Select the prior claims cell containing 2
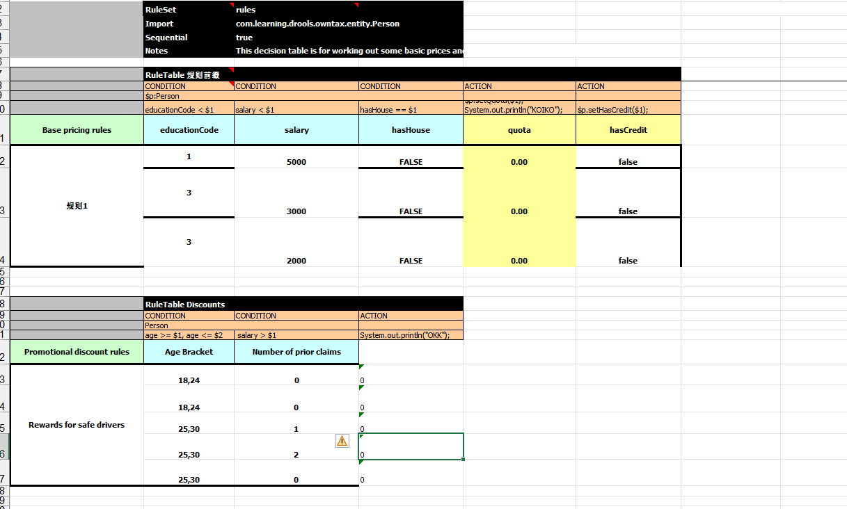 click(x=296, y=446)
